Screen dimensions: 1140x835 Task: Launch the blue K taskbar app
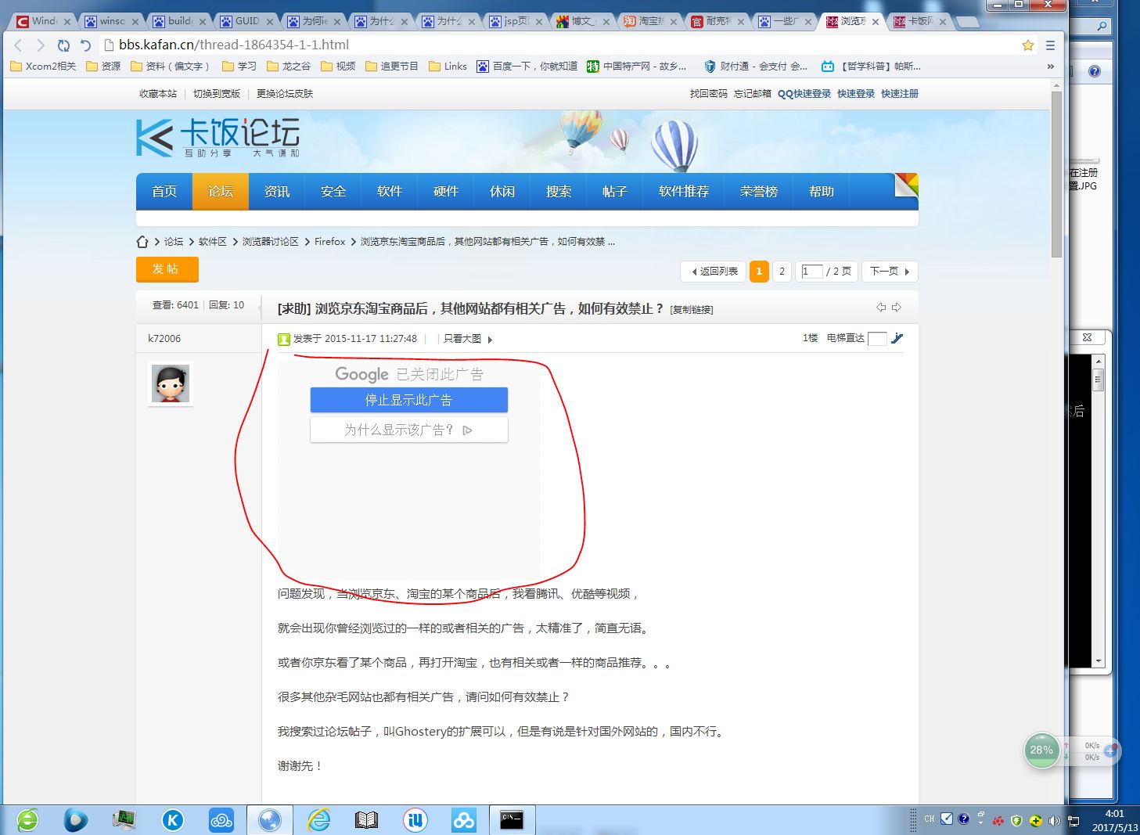(x=172, y=819)
